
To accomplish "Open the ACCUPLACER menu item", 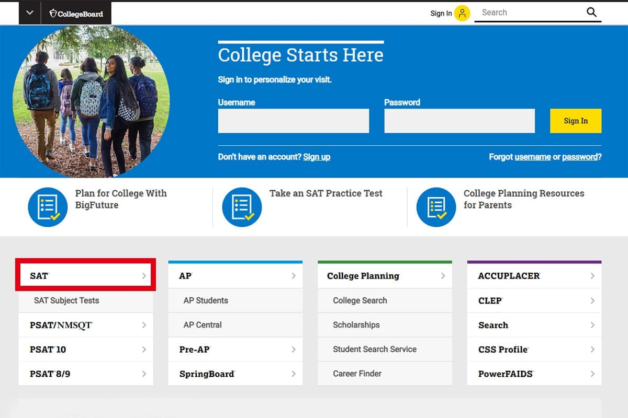I will pos(534,276).
